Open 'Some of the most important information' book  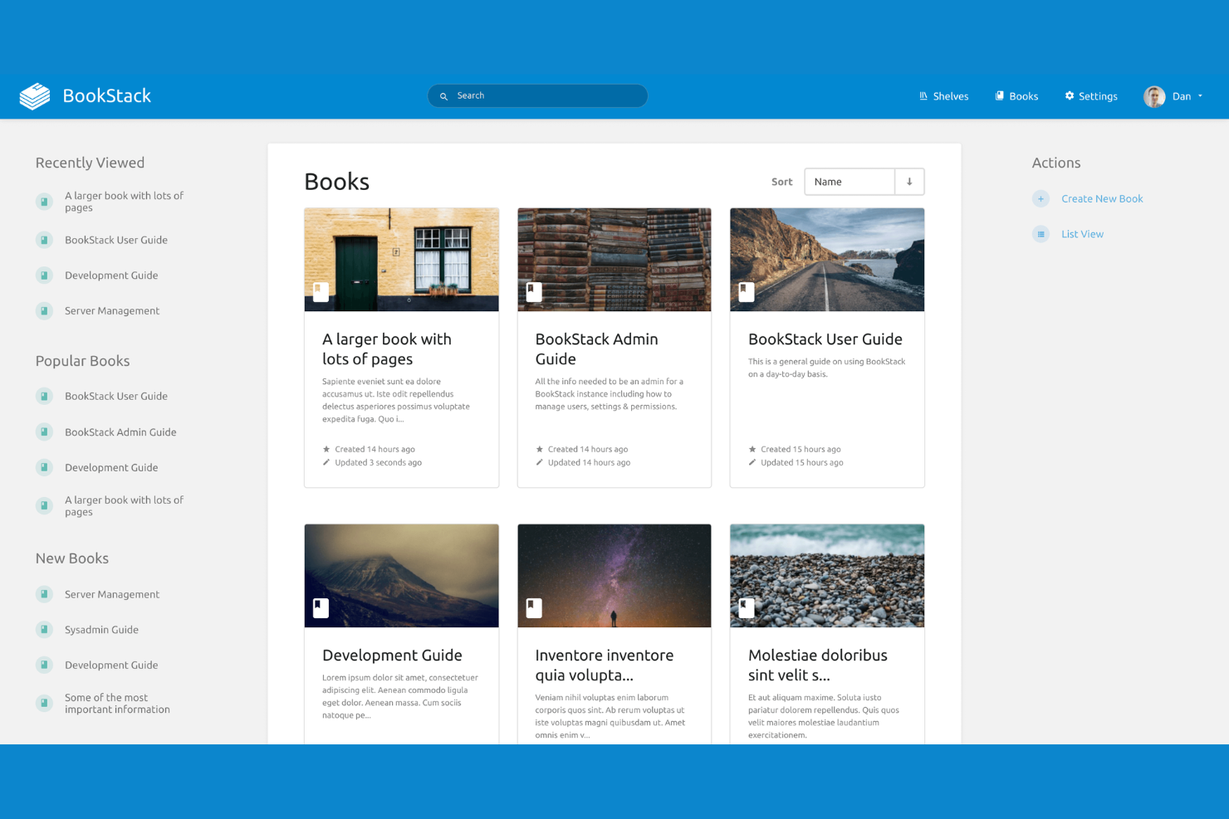click(x=117, y=704)
